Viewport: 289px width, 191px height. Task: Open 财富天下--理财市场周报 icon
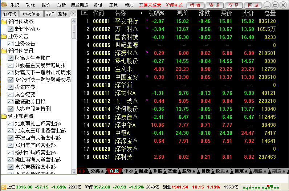[x=11, y=73]
